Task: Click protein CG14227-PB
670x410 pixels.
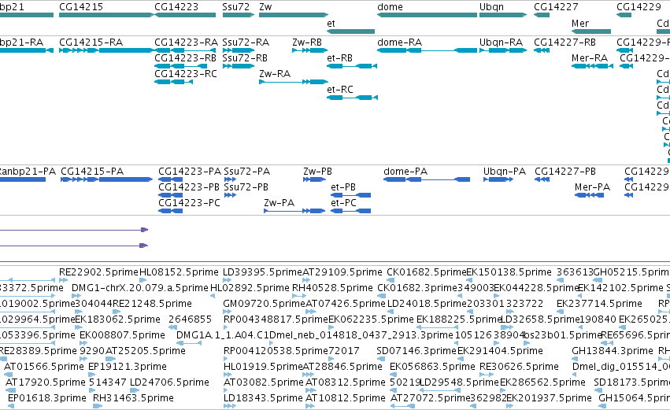Action: [542, 179]
